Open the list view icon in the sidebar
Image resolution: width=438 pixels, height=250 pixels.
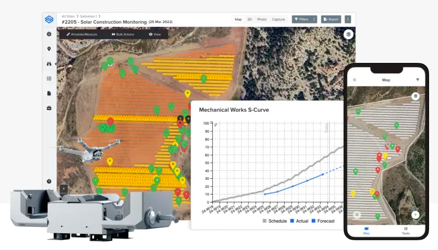click(x=49, y=78)
